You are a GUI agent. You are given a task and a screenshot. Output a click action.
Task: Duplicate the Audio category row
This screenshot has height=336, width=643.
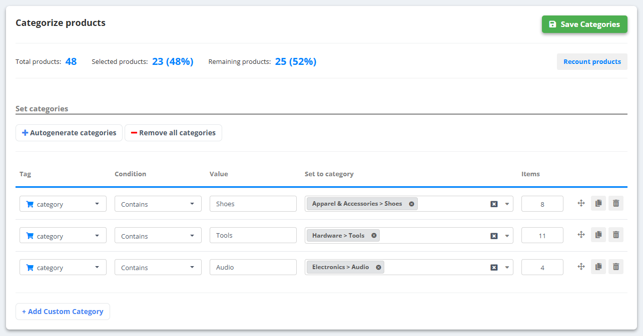598,267
